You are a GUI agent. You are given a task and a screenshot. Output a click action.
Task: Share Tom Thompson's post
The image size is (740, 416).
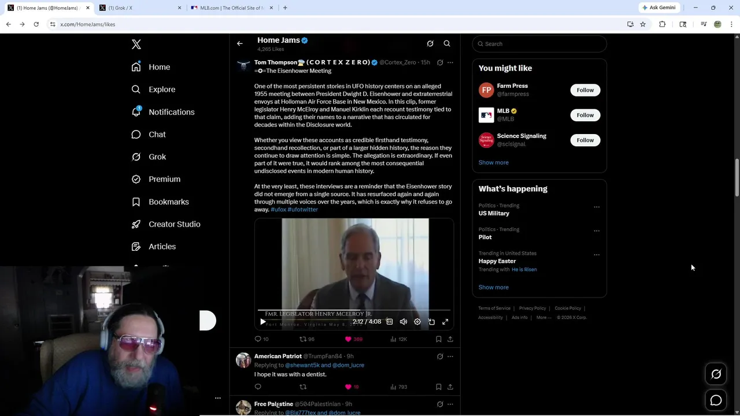coord(450,339)
